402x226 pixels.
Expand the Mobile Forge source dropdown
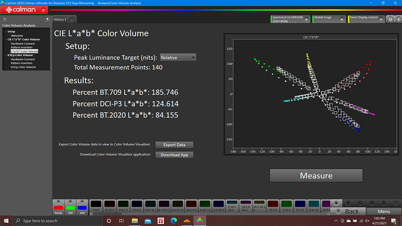(342, 19)
